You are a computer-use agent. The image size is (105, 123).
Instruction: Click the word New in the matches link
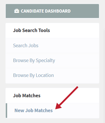(x=19, y=110)
